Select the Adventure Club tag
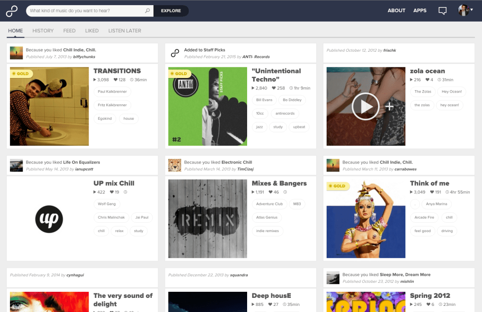Viewport: 482px width, 312px height. tap(269, 204)
